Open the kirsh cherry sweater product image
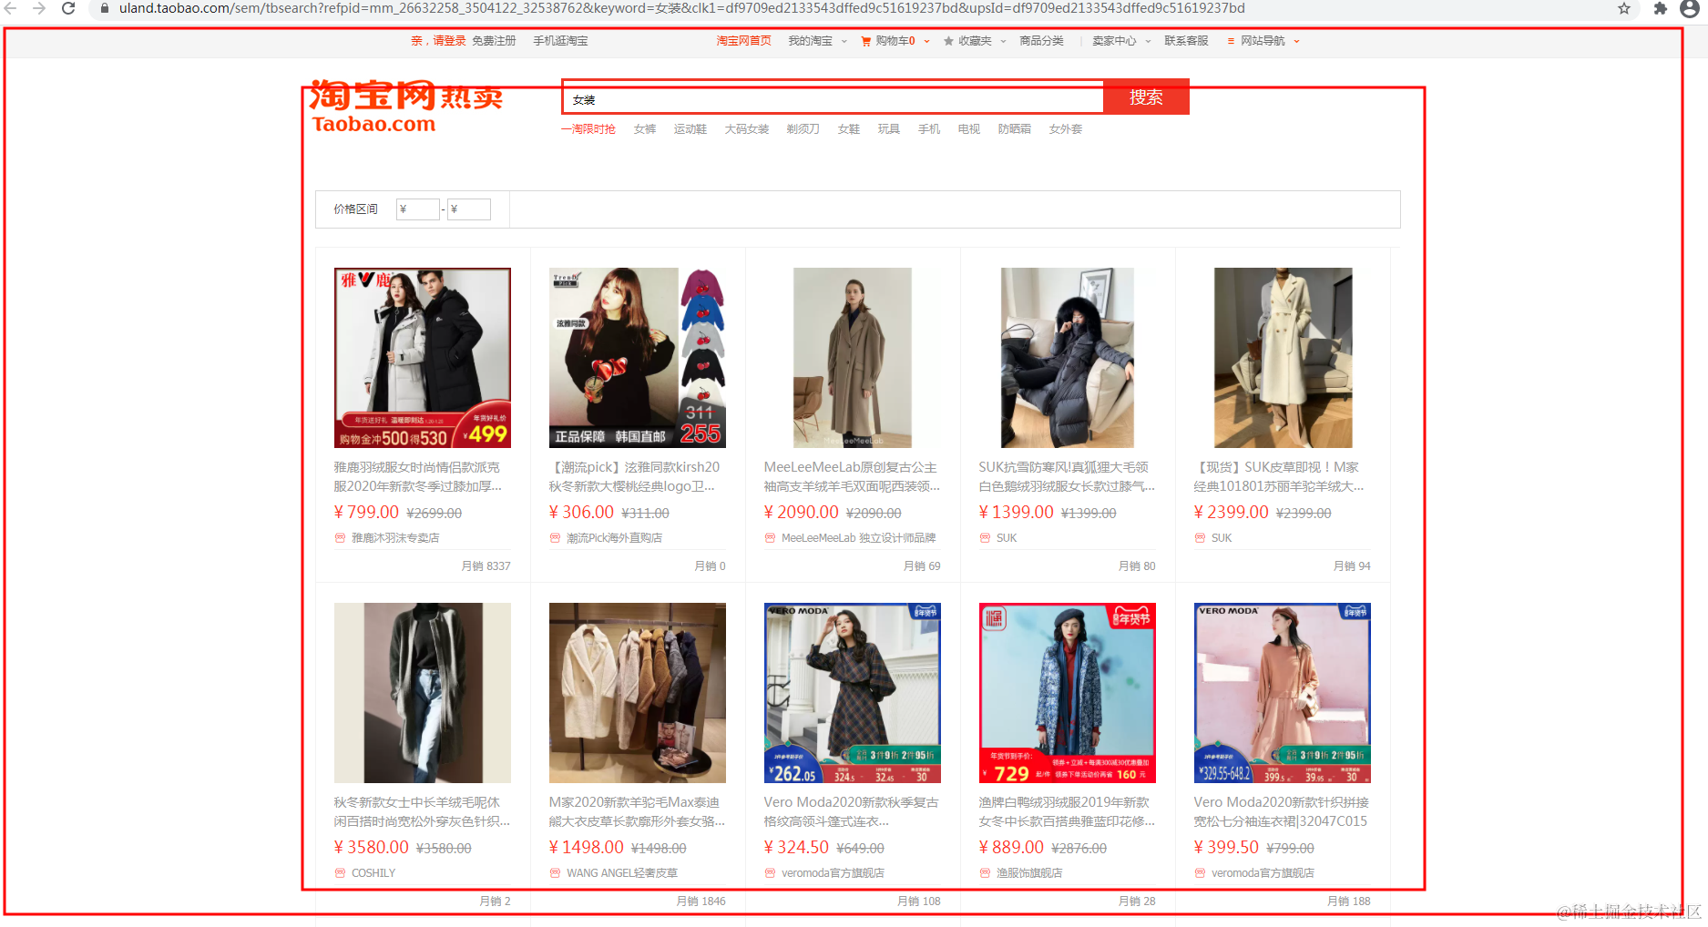Image resolution: width=1708 pixels, height=927 pixels. point(638,358)
